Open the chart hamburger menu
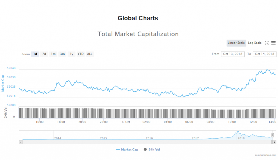The height and width of the screenshot is (160, 278). point(273,43)
